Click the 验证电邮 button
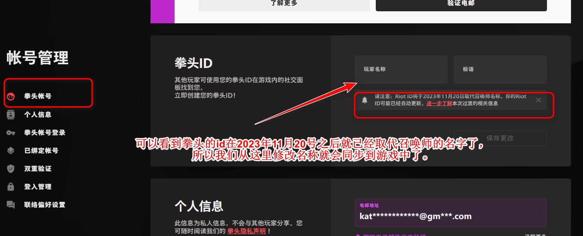The width and height of the screenshot is (583, 236). (x=461, y=3)
